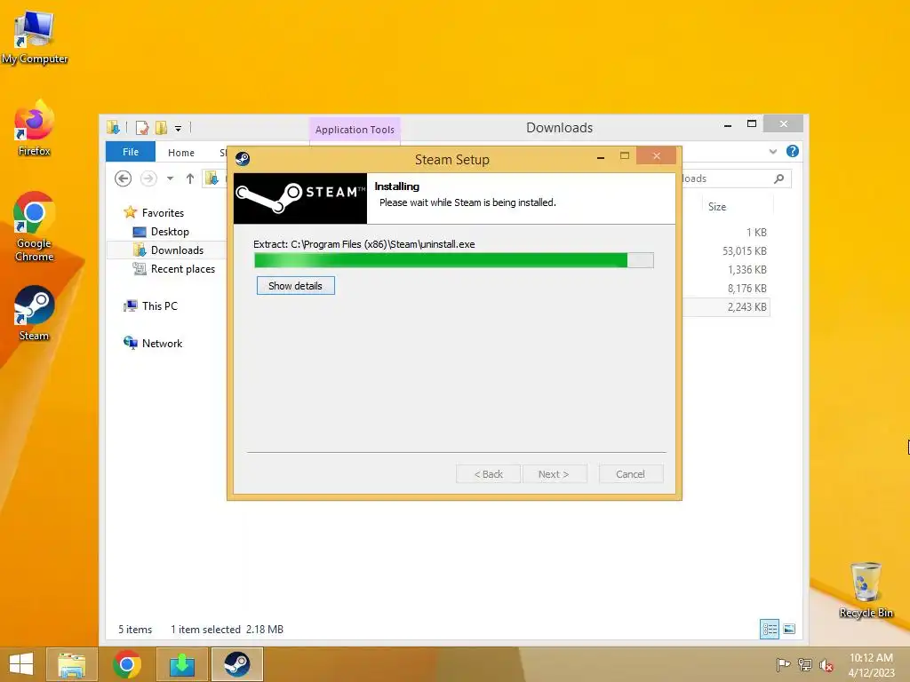
Task: Select Desktop under Favorites
Action: (x=170, y=232)
